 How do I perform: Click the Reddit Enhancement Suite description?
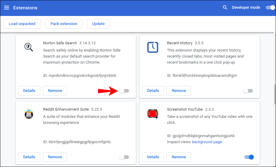[x=81, y=119]
